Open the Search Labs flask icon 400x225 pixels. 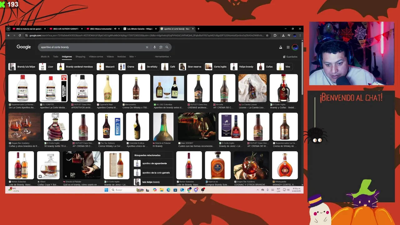[x=280, y=47]
